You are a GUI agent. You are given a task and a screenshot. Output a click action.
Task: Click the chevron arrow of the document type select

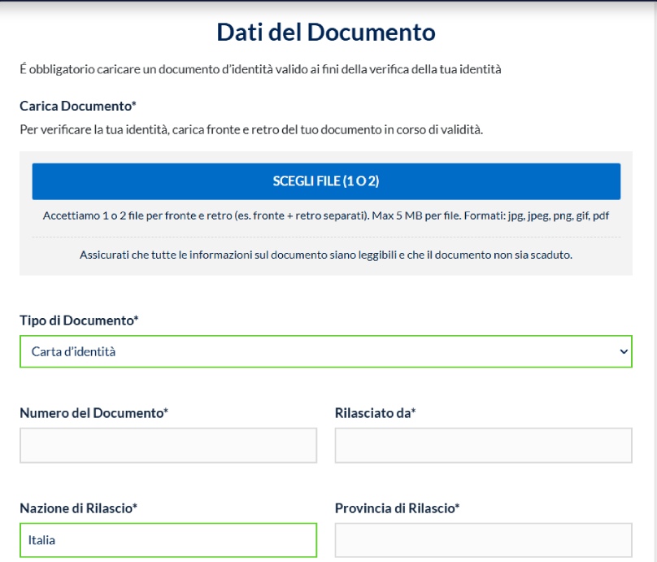pos(624,351)
